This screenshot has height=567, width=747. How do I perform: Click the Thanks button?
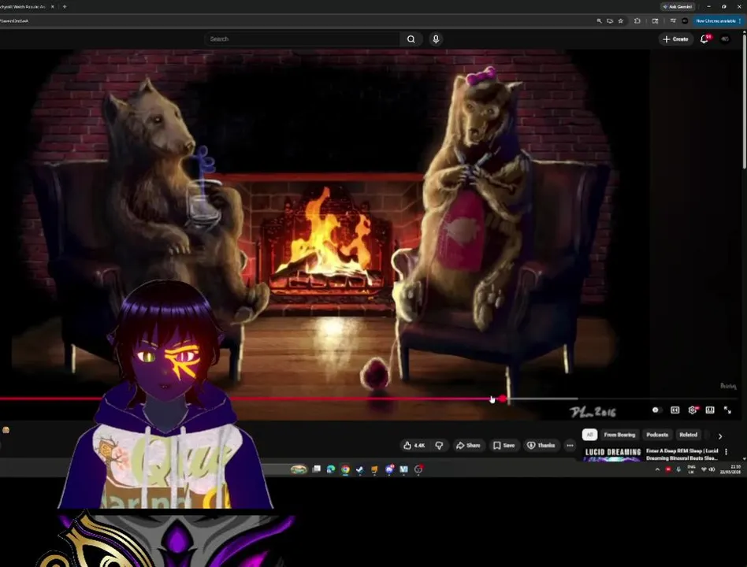(x=541, y=446)
